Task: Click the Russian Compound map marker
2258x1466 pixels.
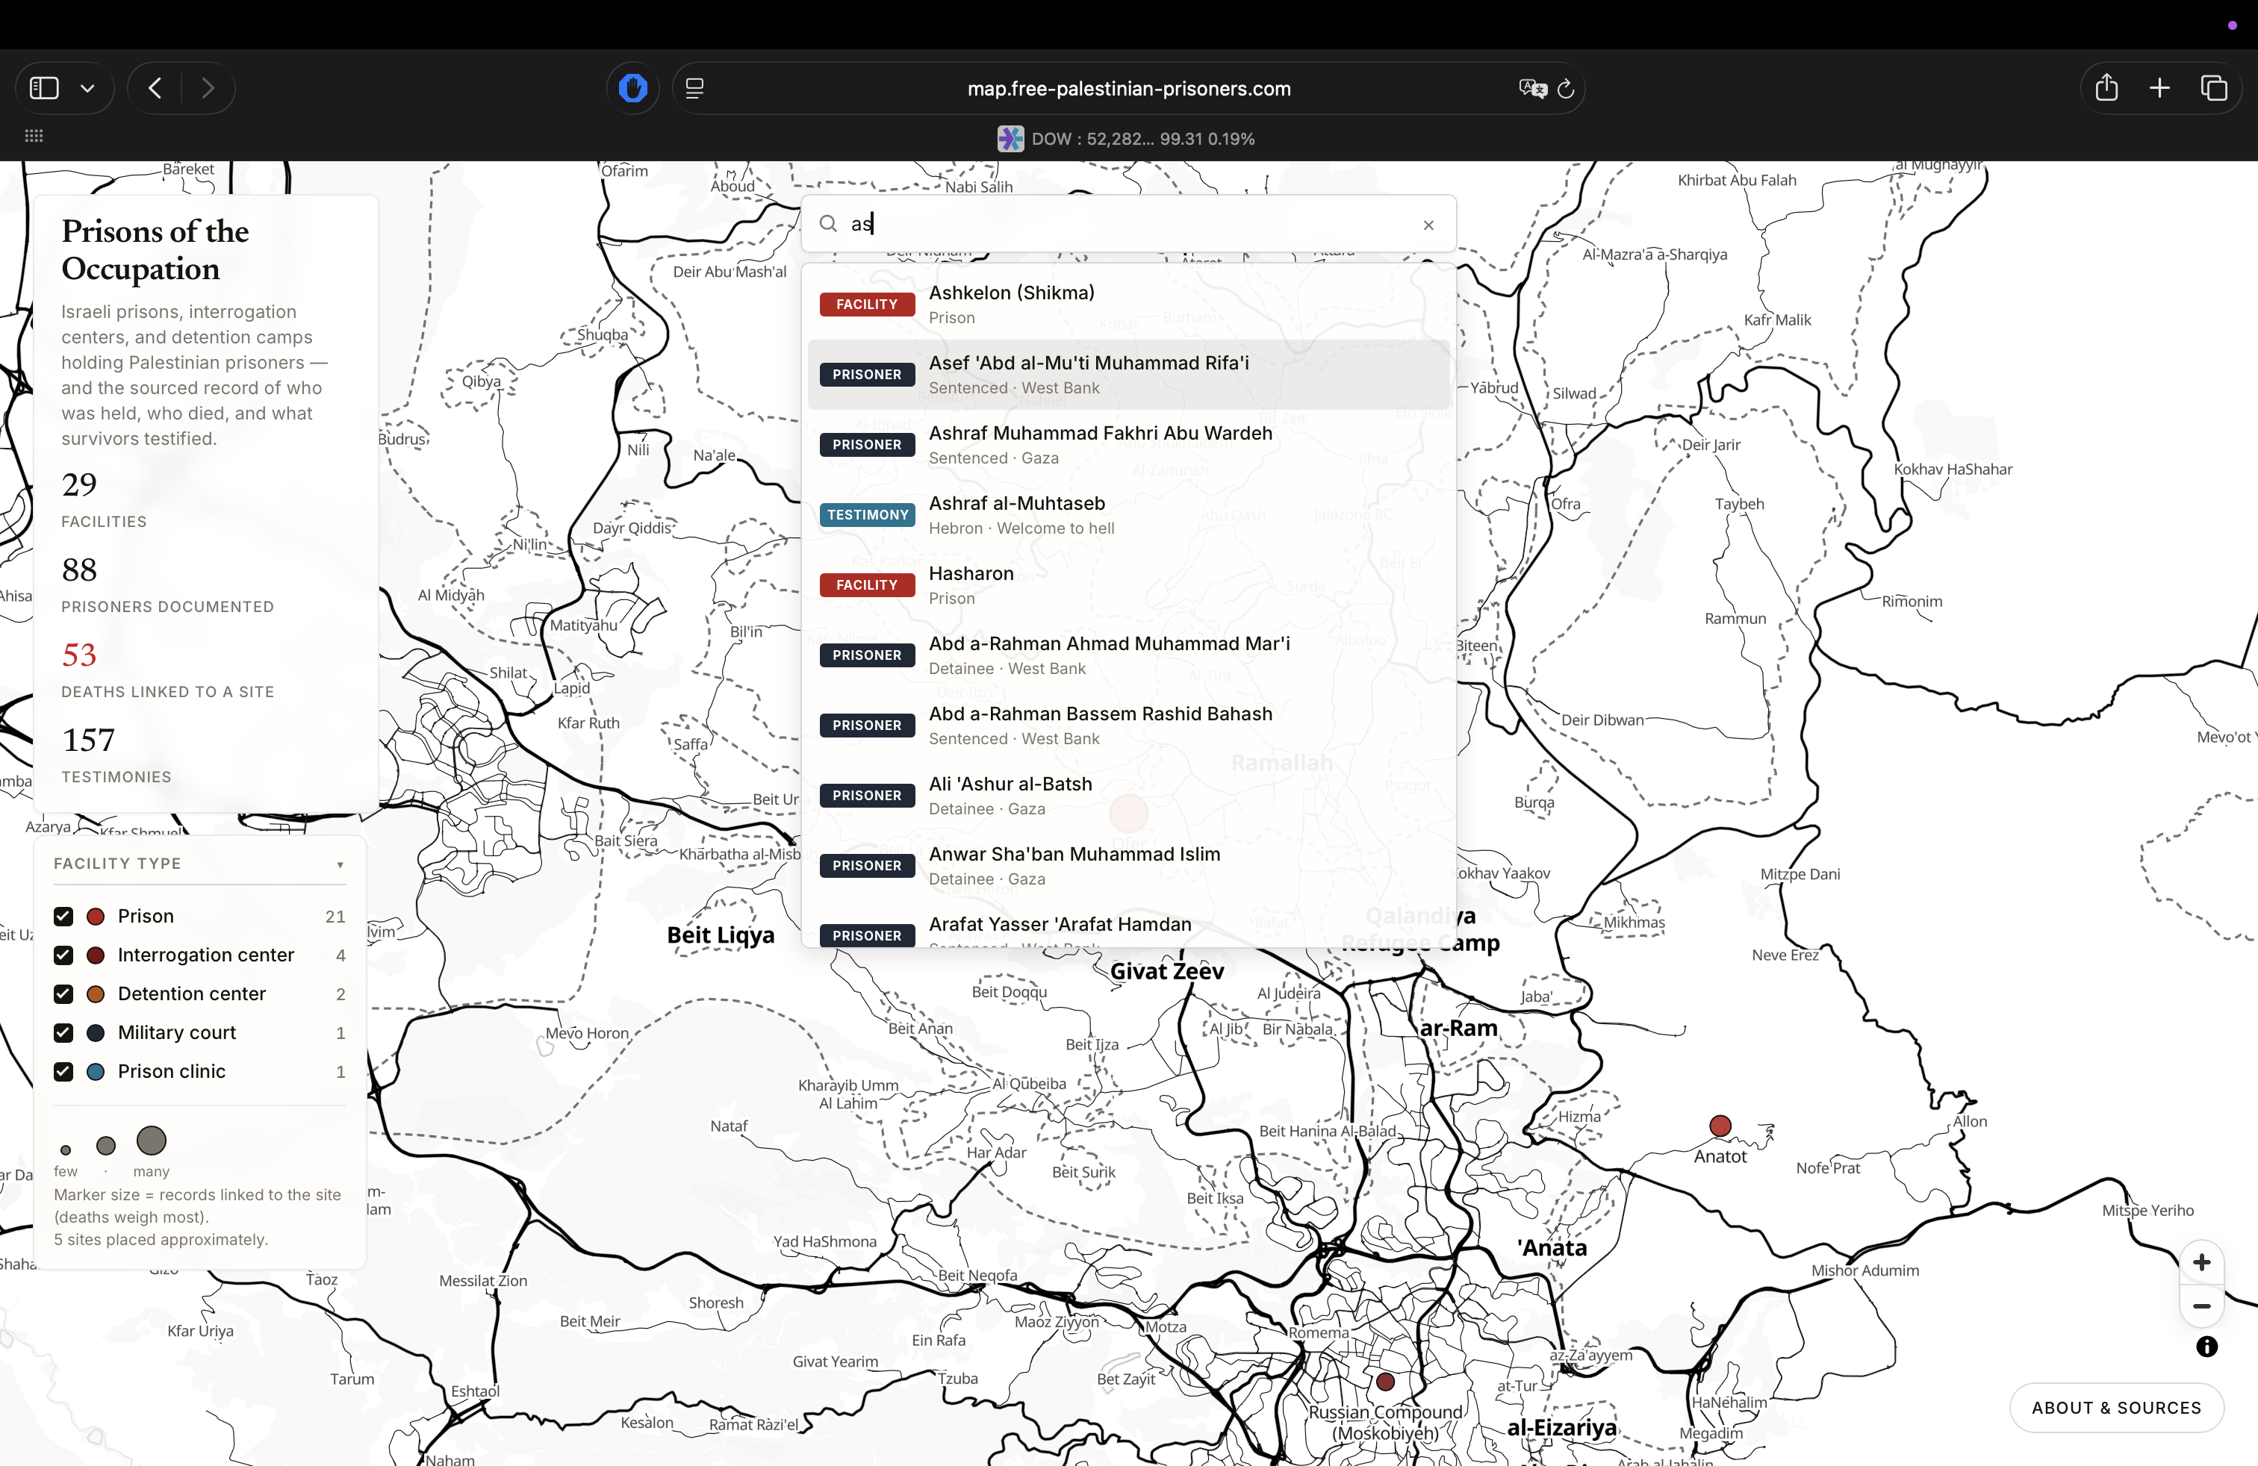Action: [1385, 1382]
